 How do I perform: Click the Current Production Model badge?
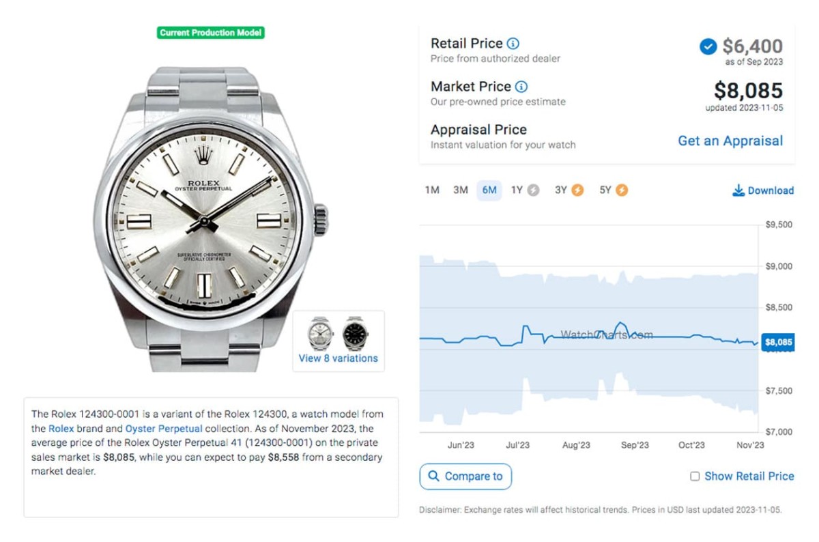210,33
